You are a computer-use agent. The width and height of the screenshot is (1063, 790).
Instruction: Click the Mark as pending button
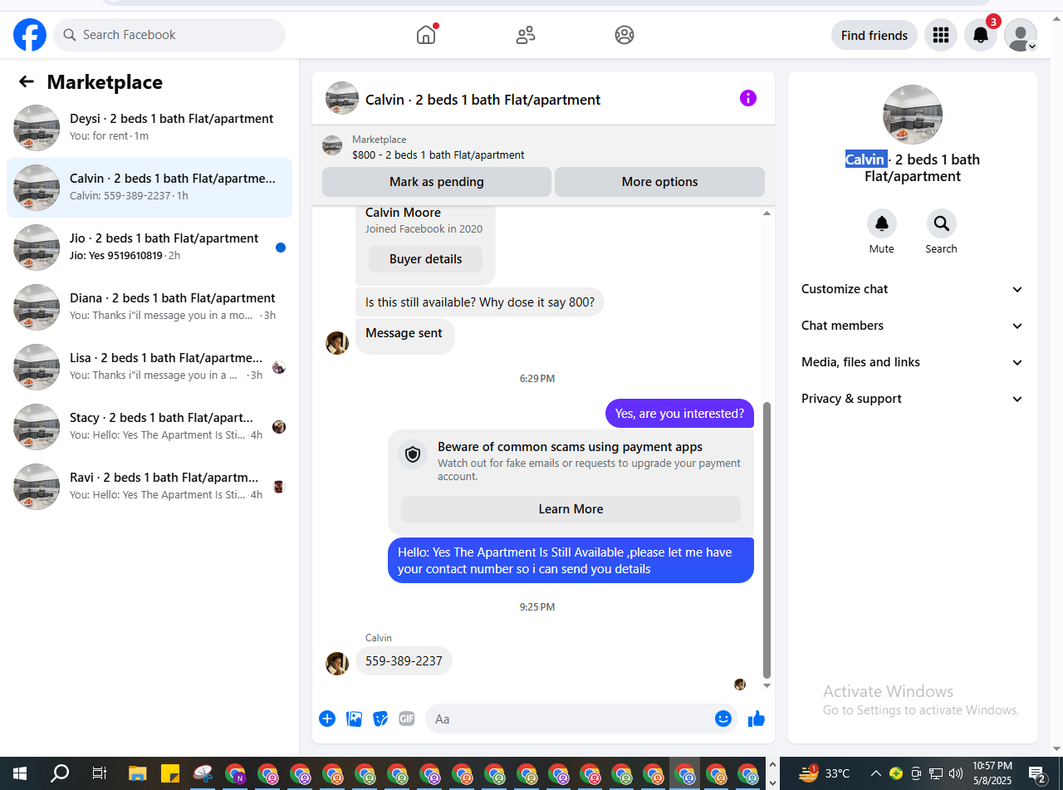tap(437, 182)
